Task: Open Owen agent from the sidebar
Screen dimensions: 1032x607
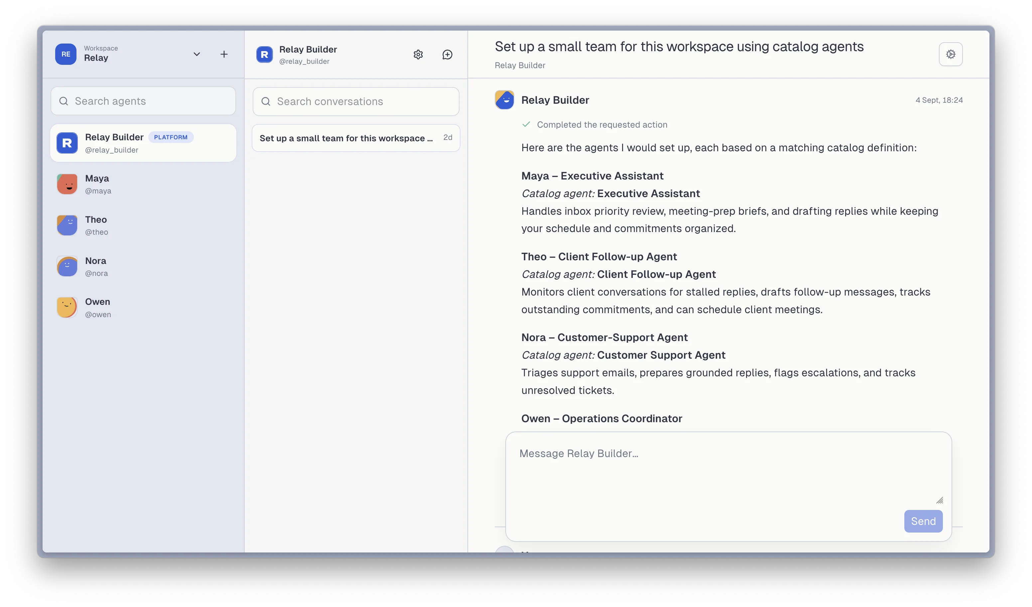Action: click(x=143, y=307)
